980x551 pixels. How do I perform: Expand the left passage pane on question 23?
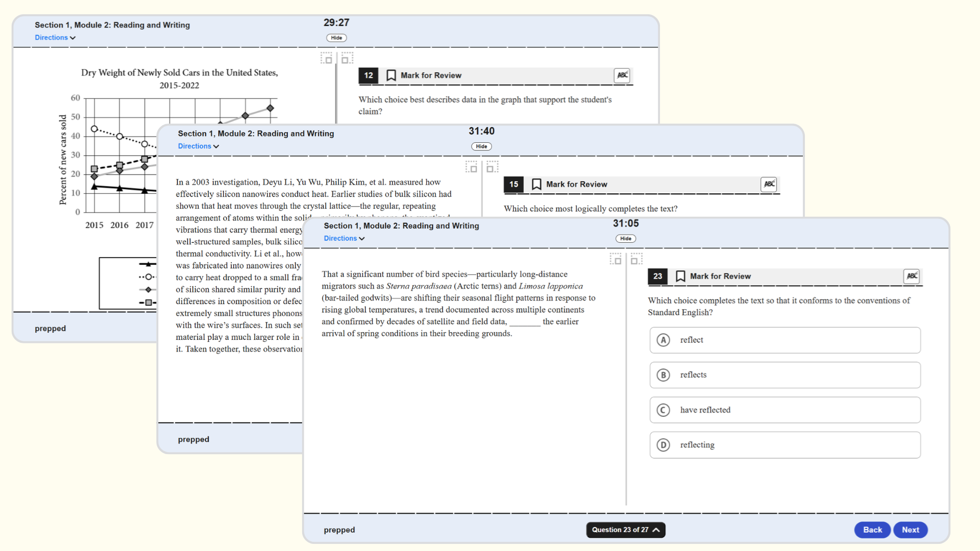pos(616,259)
